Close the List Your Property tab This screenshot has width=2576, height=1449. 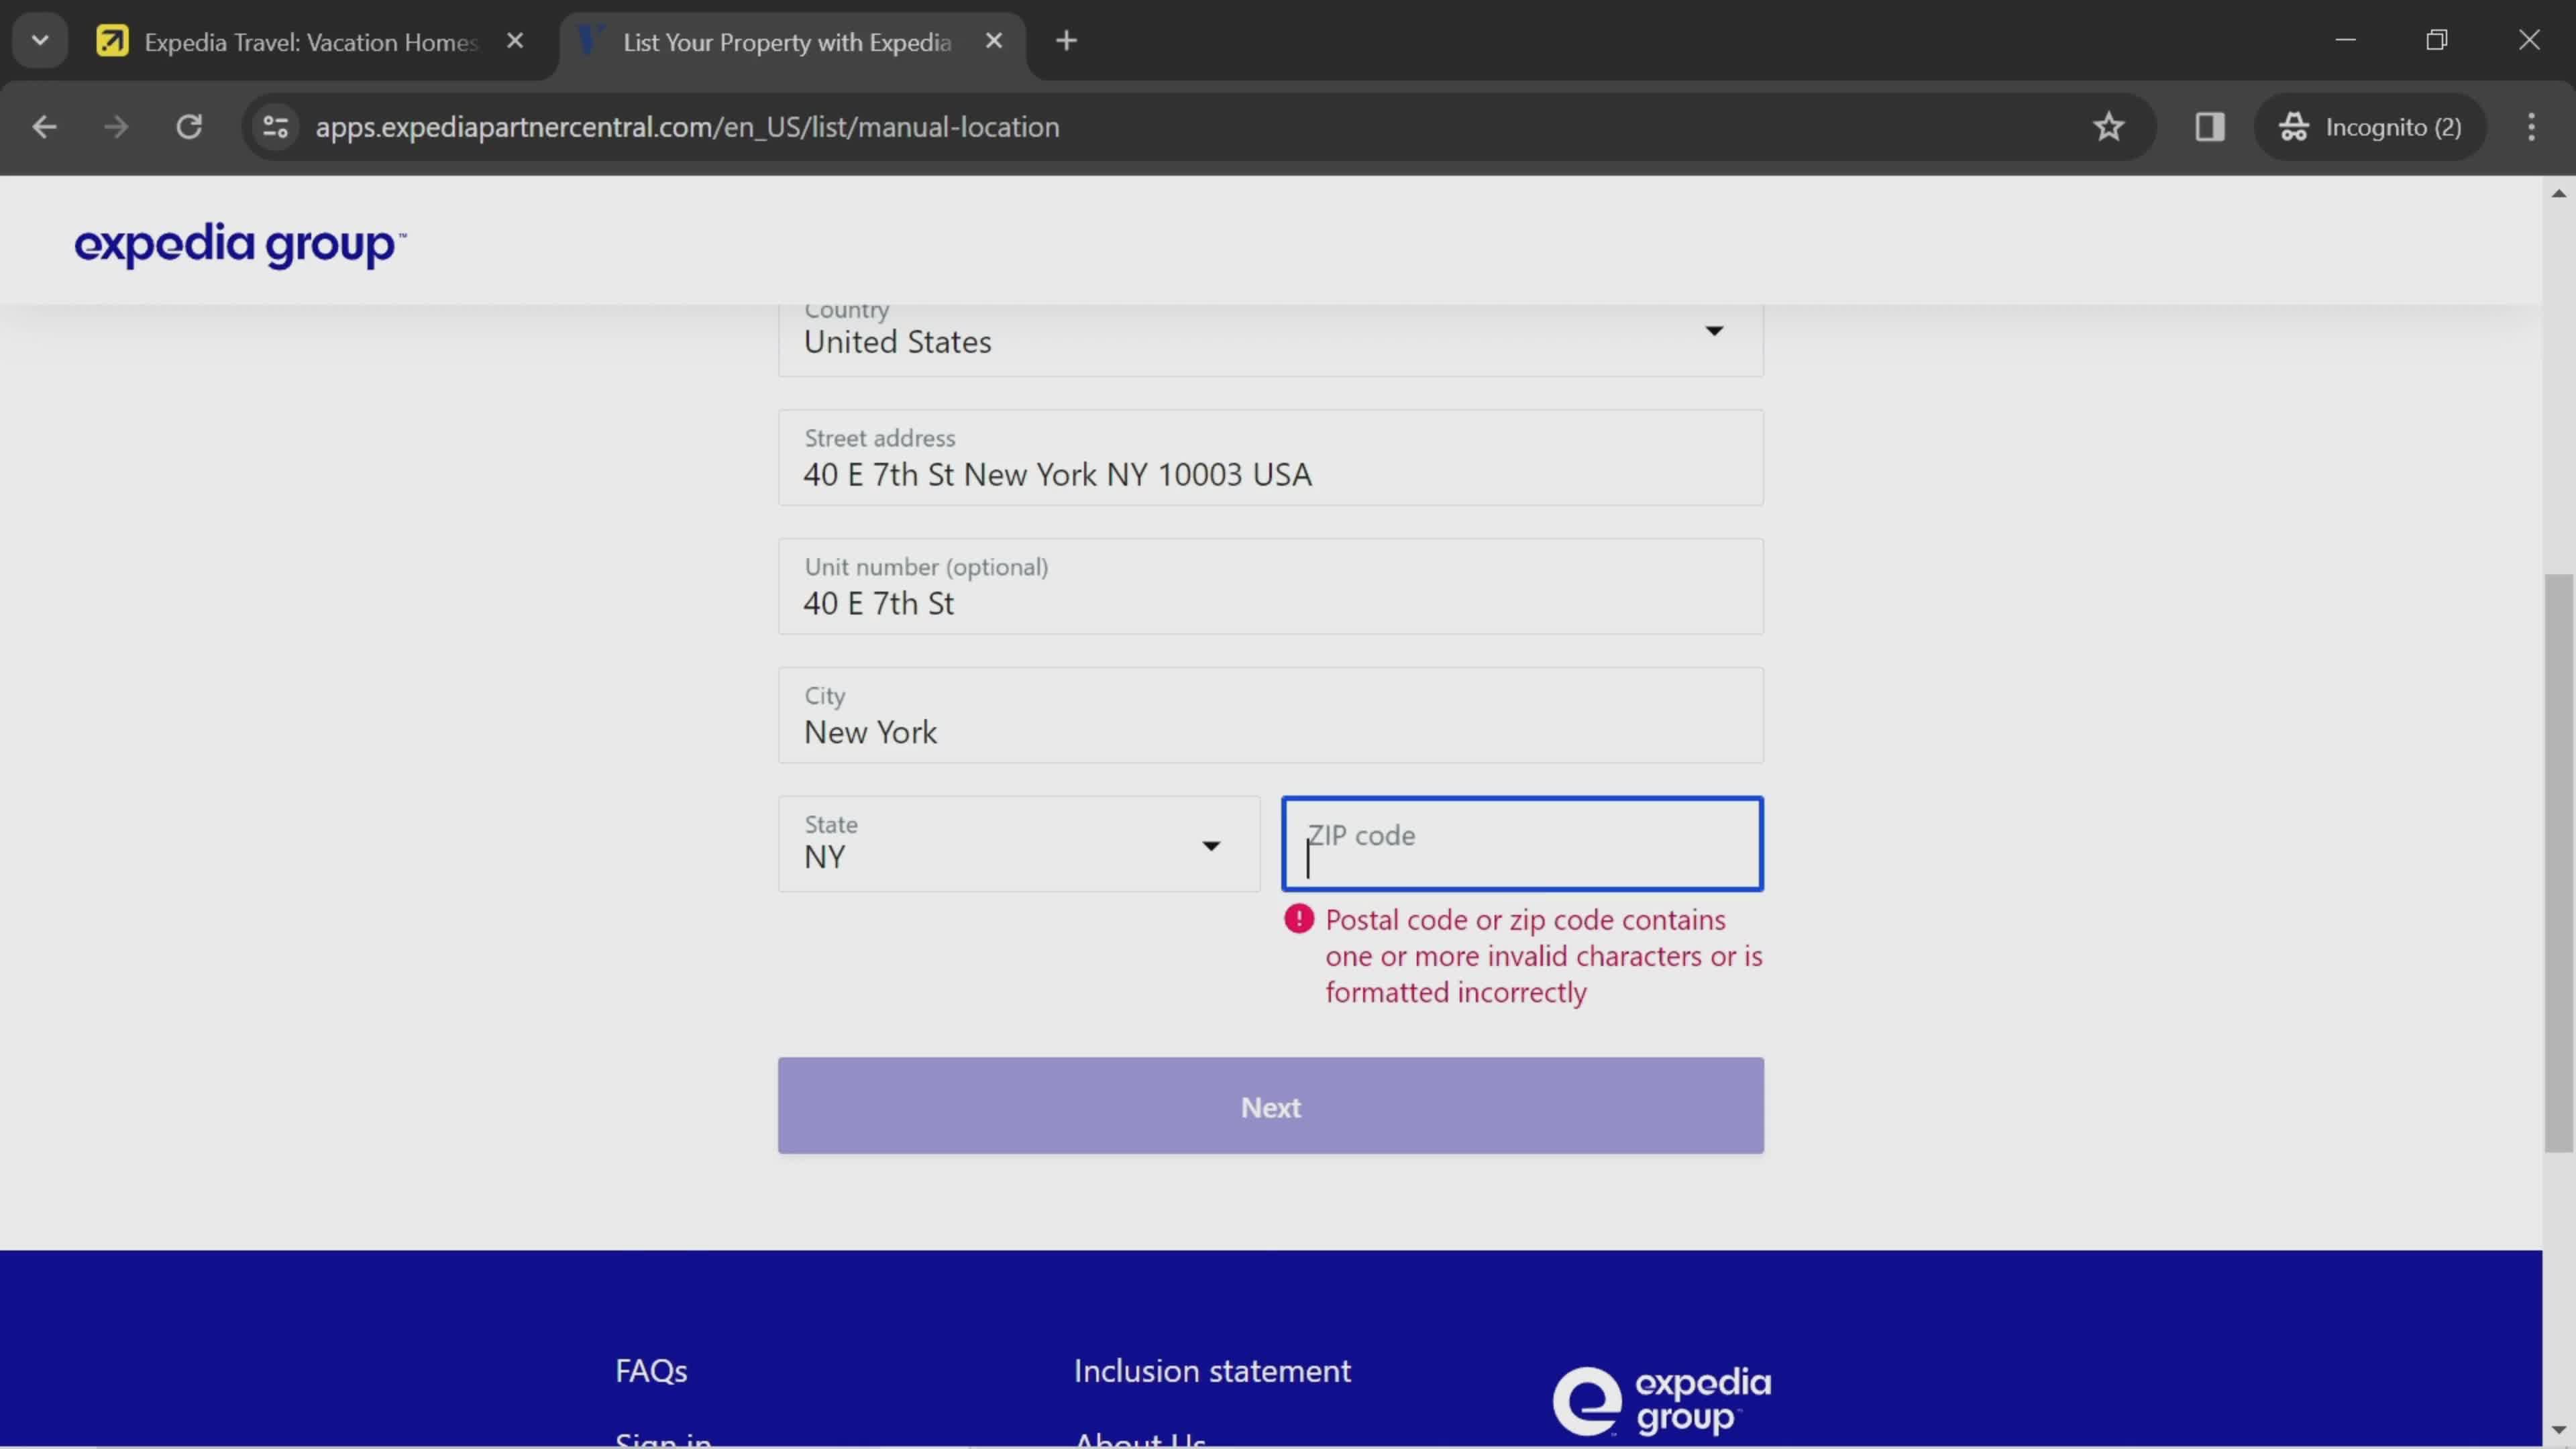click(993, 41)
